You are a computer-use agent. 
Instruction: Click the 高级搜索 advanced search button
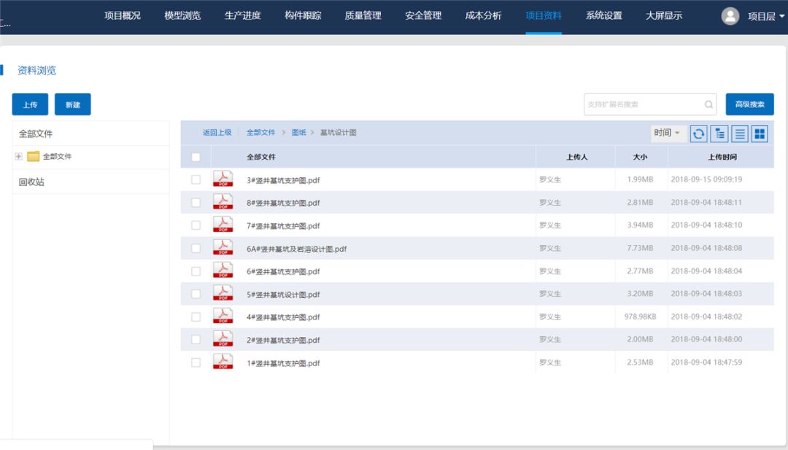pyautogui.click(x=750, y=104)
